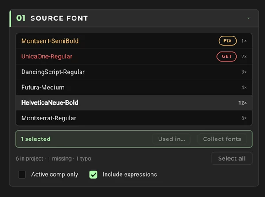
Task: Click the 01 SOURCE FONT section header
Action: tap(134, 18)
